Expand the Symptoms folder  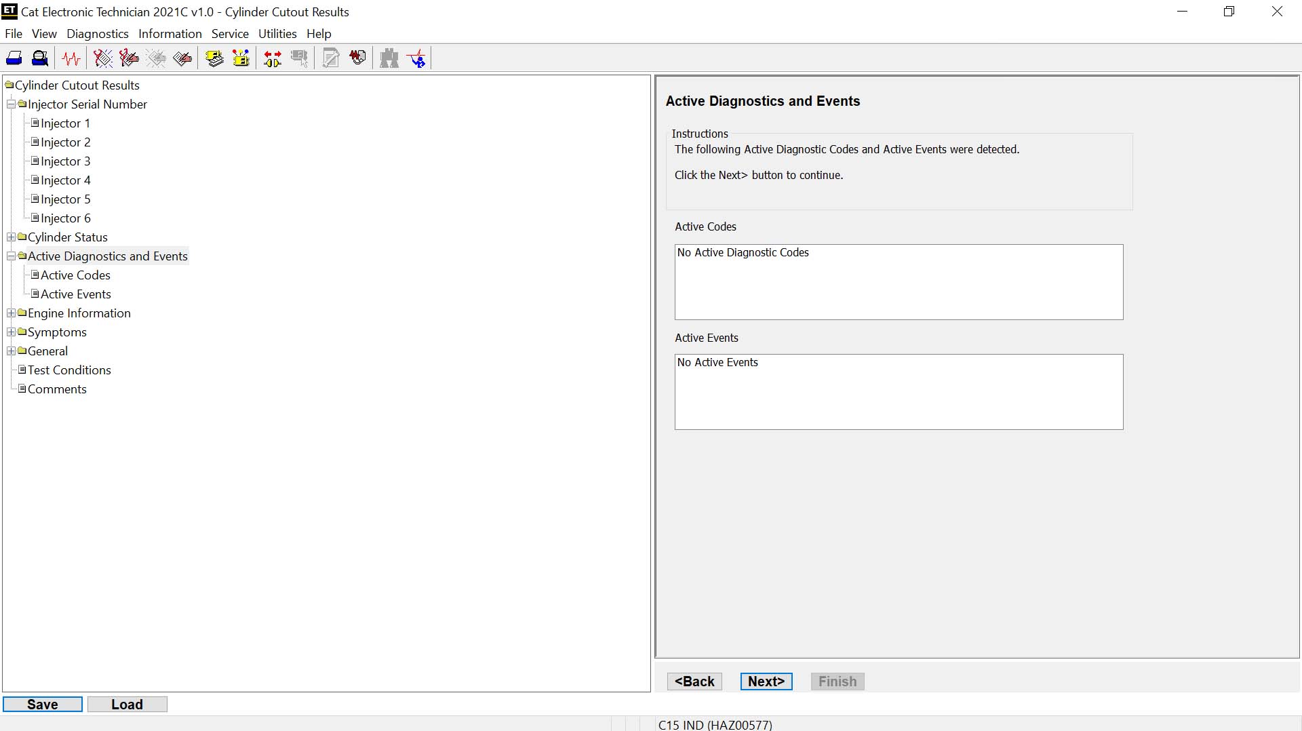click(x=11, y=332)
